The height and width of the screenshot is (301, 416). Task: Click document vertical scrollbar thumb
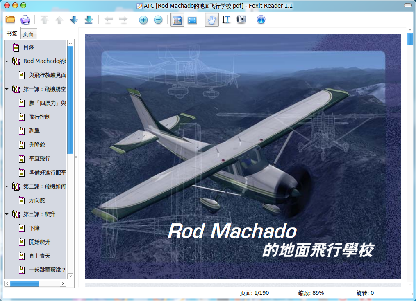[x=410, y=39]
